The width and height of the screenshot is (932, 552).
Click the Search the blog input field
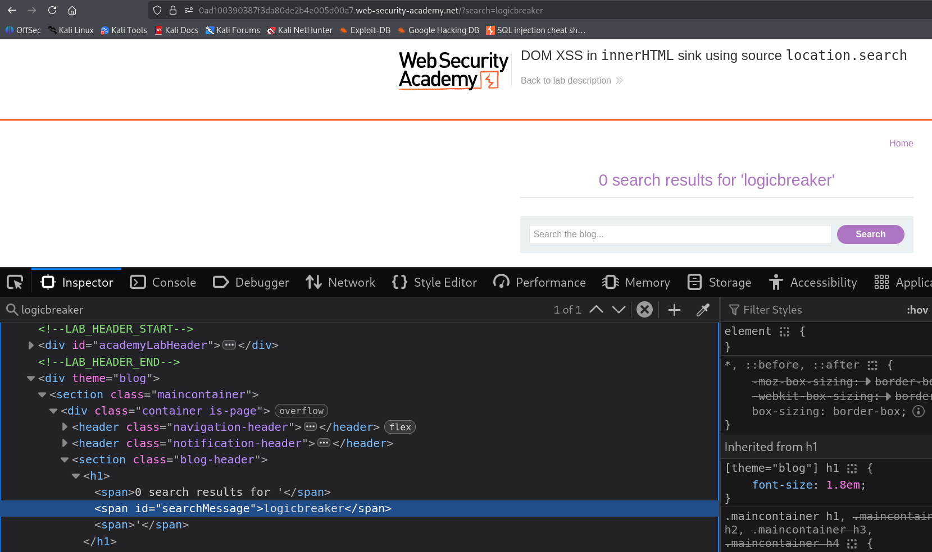[680, 234]
